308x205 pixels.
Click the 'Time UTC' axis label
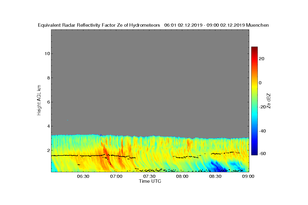150,181
